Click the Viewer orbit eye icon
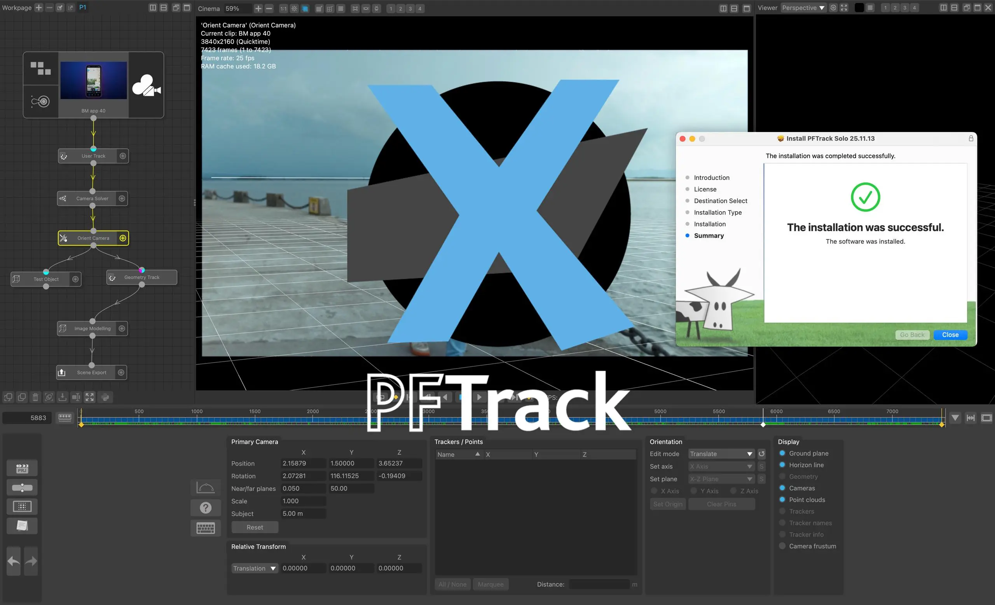The image size is (995, 605). [833, 8]
